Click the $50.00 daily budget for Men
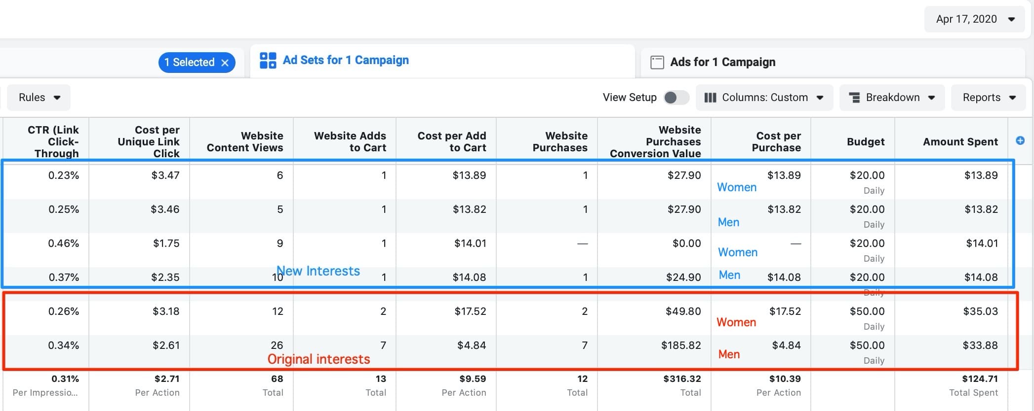 (867, 345)
